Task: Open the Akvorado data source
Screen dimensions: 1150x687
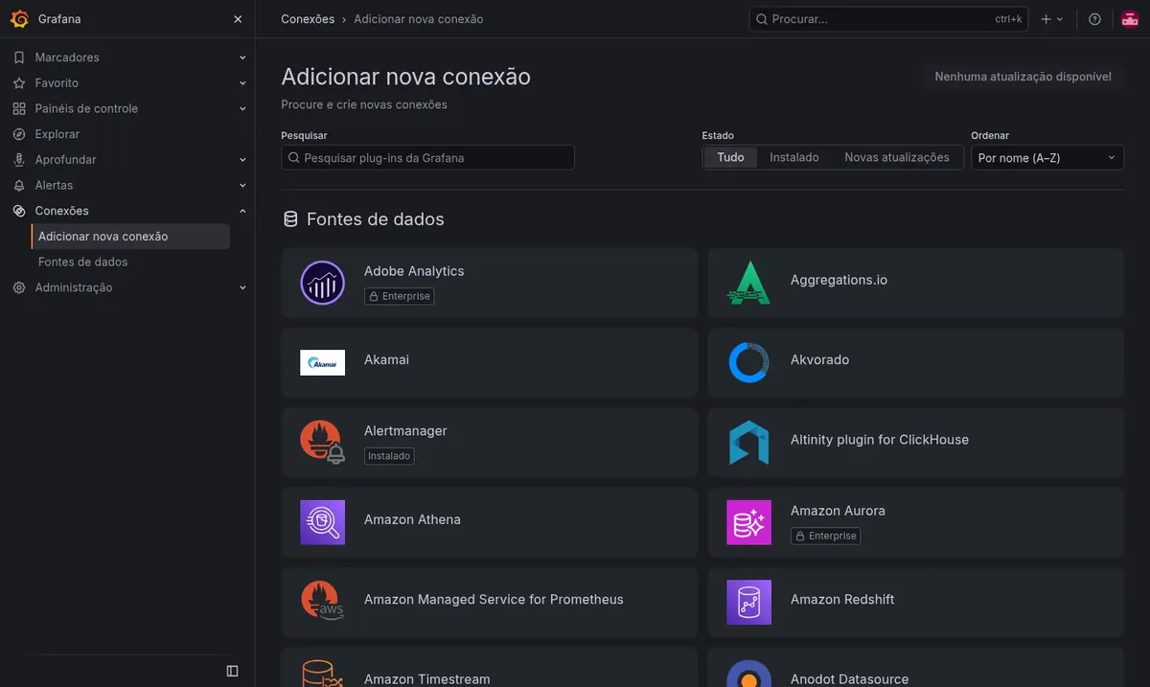Action: [915, 362]
